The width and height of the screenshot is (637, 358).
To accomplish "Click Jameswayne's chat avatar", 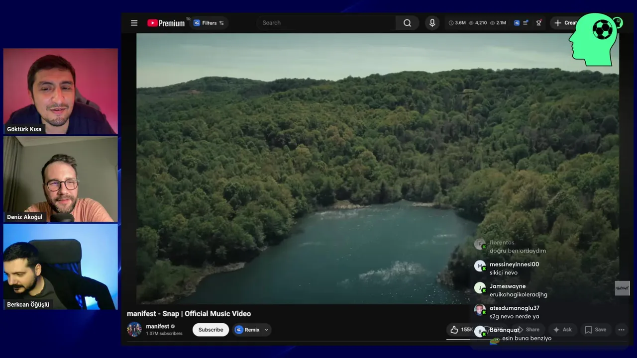I will tap(480, 288).
